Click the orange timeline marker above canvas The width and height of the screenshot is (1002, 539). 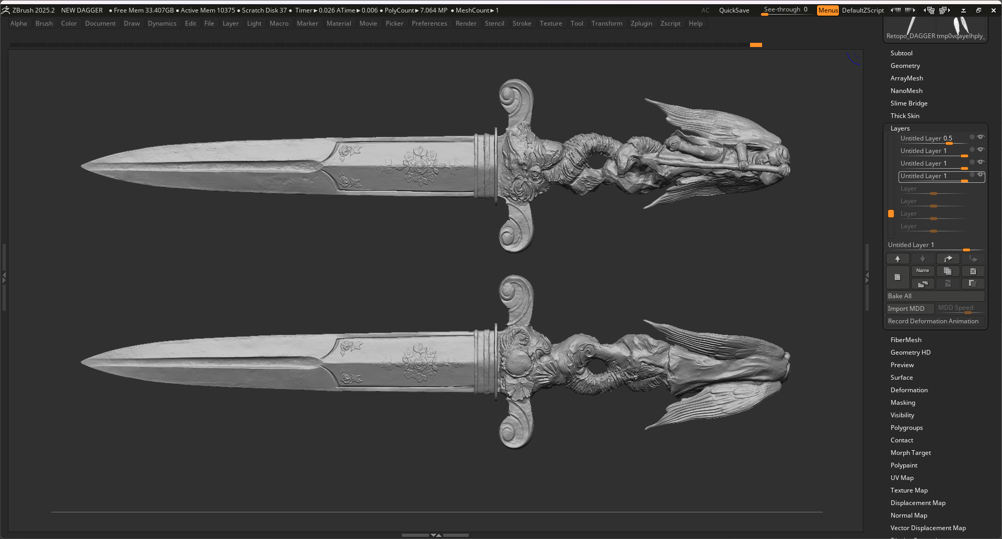point(756,45)
